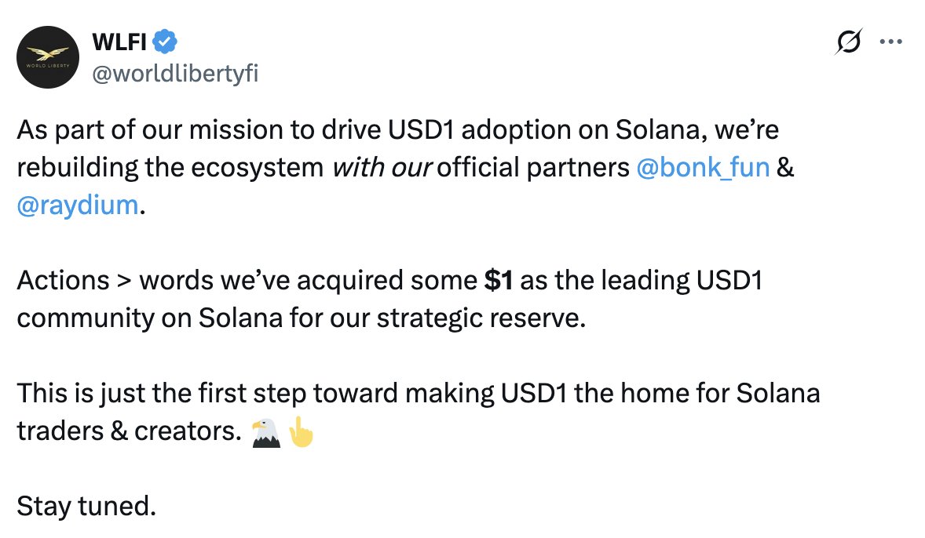Open the WLFI display name profile
925x538 pixels.
tap(120, 39)
